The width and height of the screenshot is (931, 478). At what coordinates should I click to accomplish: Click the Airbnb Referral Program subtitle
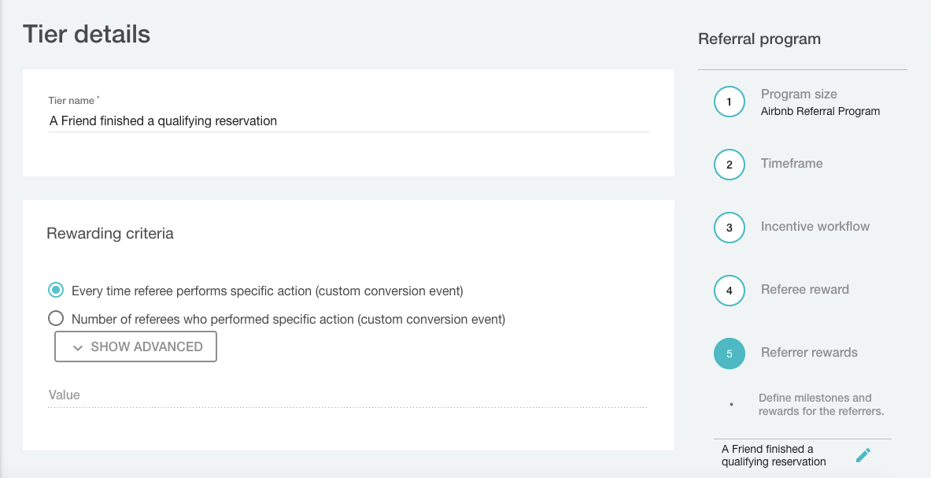pyautogui.click(x=820, y=112)
